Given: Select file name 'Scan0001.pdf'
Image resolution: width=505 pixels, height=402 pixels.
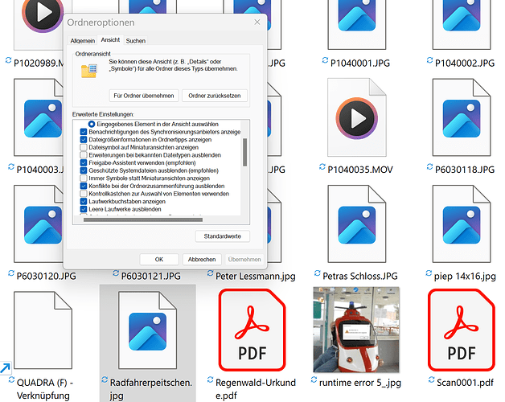Looking at the screenshot, I should (x=465, y=383).
